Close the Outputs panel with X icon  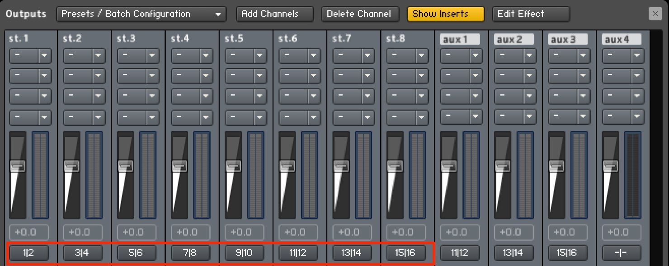click(655, 14)
